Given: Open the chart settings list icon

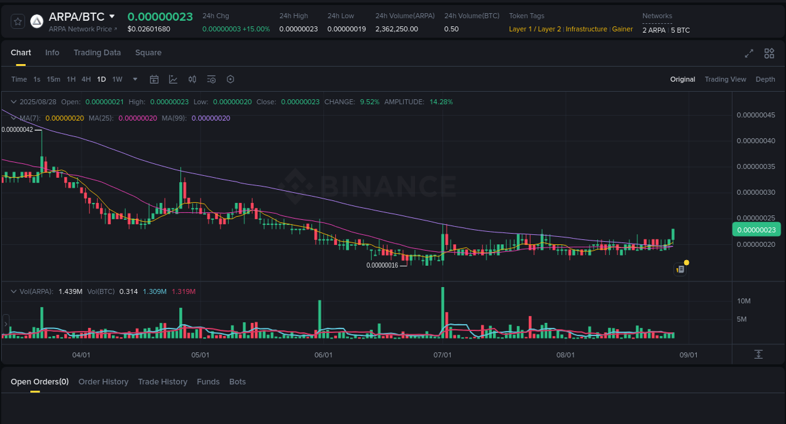Looking at the screenshot, I should click(x=211, y=79).
